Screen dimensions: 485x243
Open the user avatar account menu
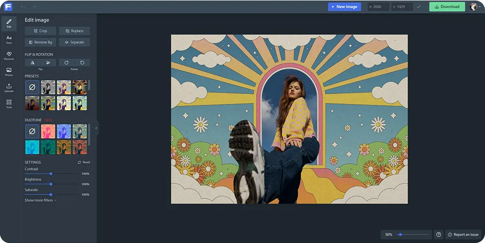(x=474, y=6)
